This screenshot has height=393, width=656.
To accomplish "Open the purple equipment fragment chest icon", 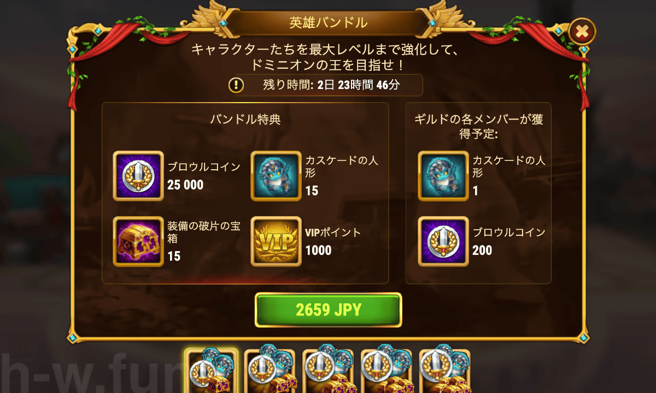I will [138, 241].
